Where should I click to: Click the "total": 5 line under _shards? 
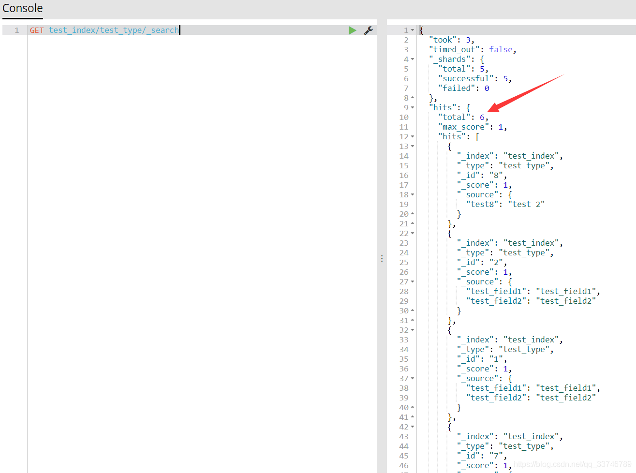[x=463, y=69]
